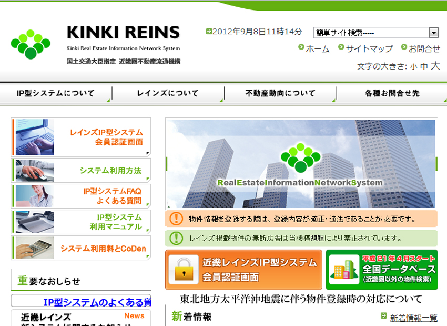This screenshot has width=447, height=326.
Task: Click the 新着情報 heading
Action: pyautogui.click(x=191, y=317)
